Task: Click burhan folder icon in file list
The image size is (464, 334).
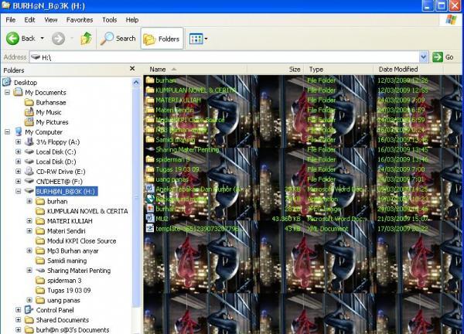Action: (x=150, y=80)
